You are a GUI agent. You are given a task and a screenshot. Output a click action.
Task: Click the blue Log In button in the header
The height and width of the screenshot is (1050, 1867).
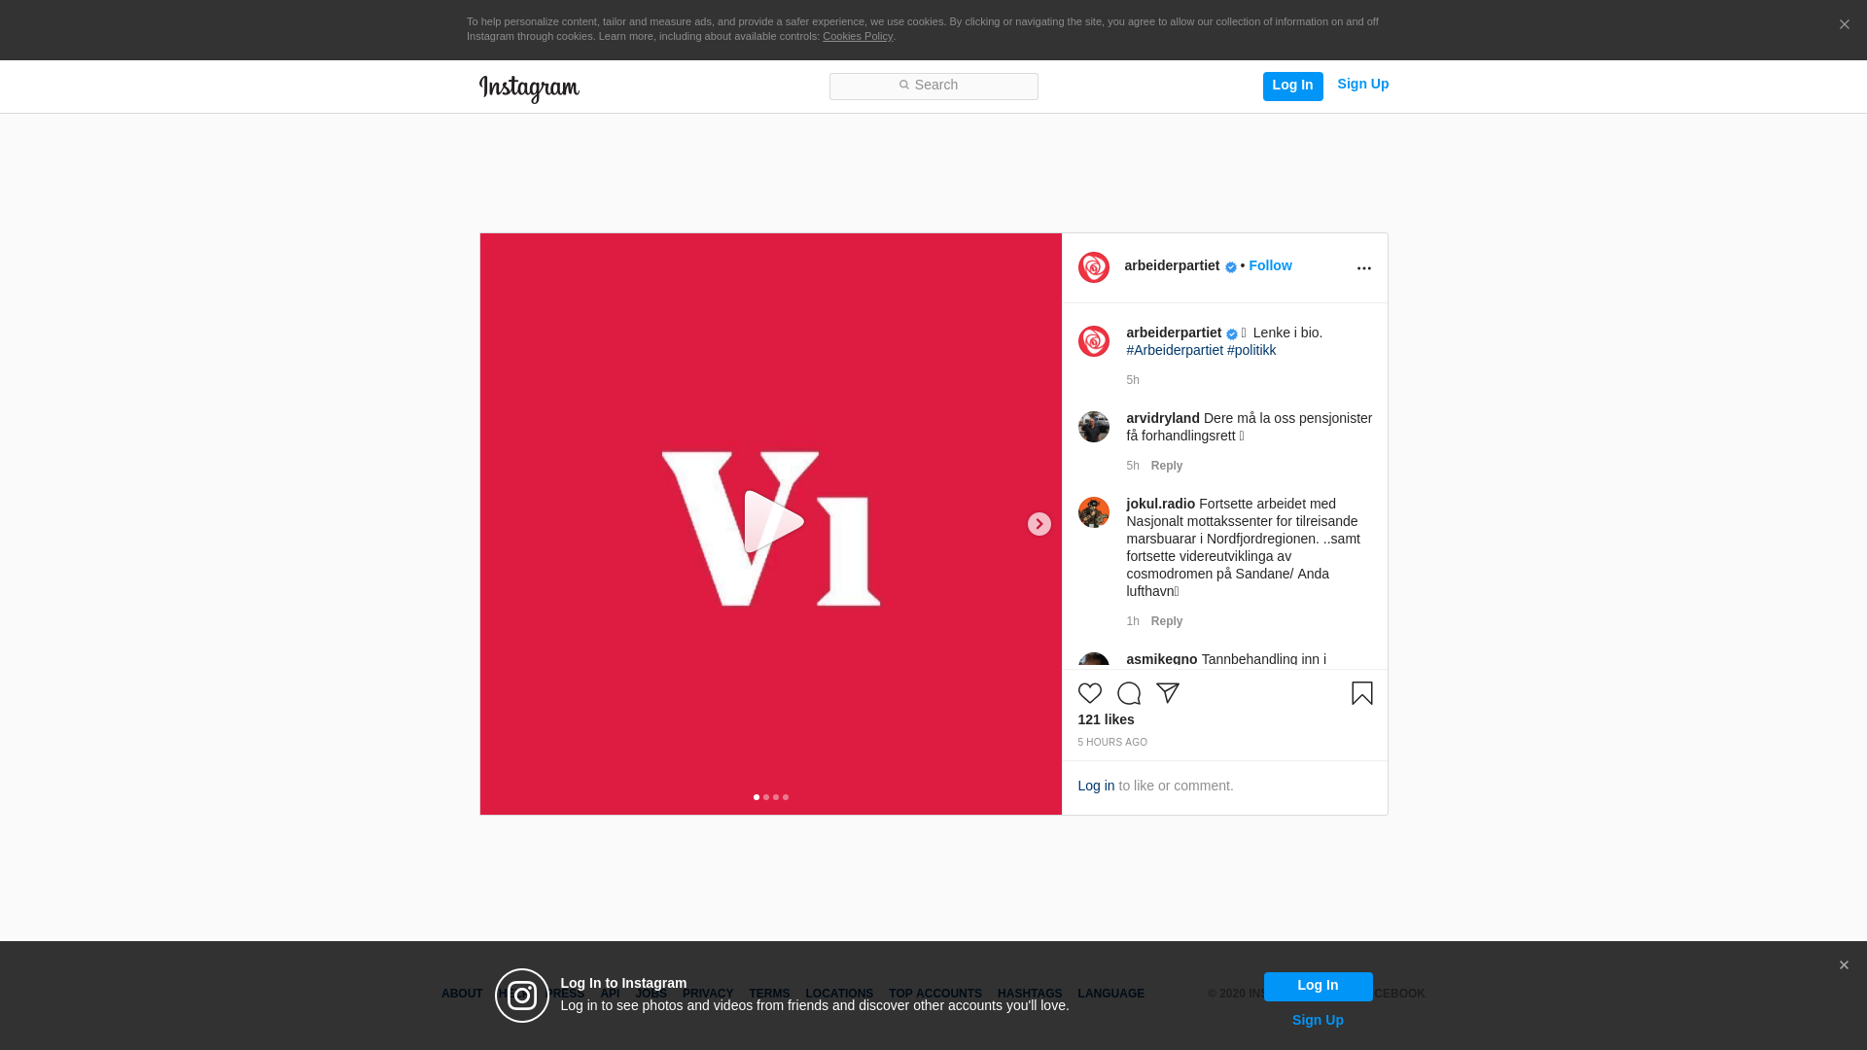point(1292,86)
